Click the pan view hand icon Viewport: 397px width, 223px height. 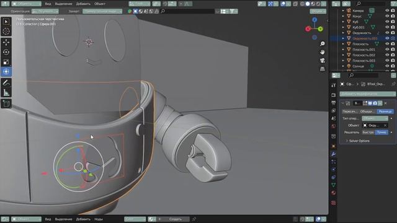[x=323, y=52]
